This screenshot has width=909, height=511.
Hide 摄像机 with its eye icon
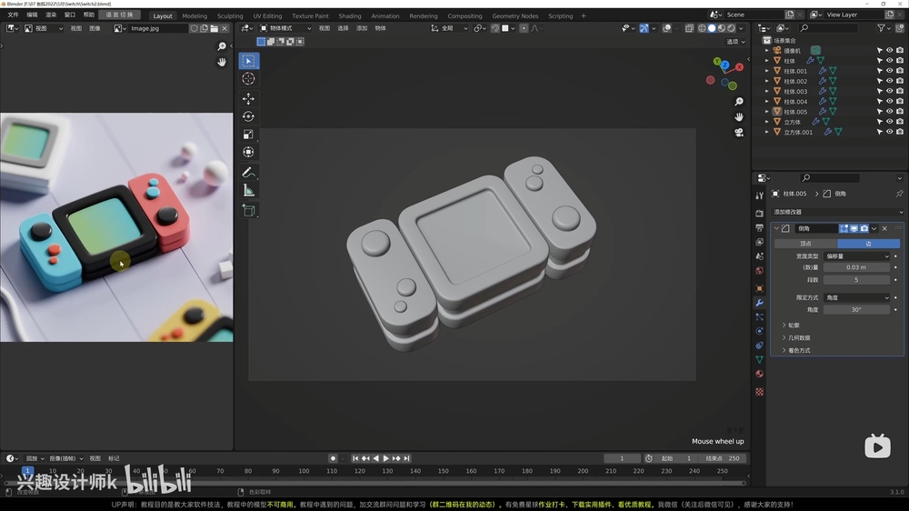click(x=890, y=50)
